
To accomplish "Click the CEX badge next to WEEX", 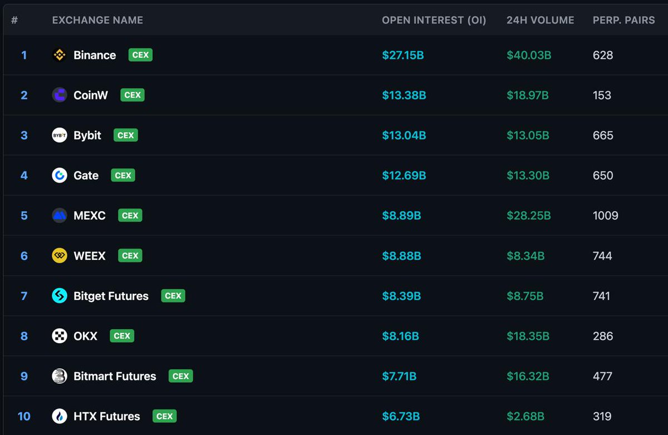I will tap(130, 256).
